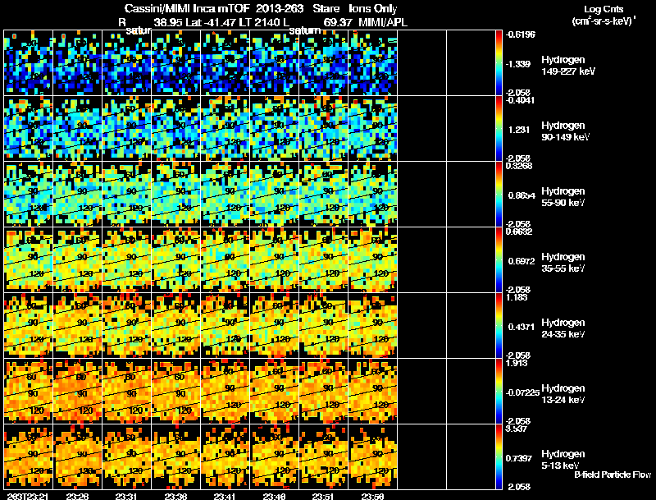Image resolution: width=656 pixels, height=500 pixels.
Task: Click the '1.231' color scale value
Action: coord(519,130)
